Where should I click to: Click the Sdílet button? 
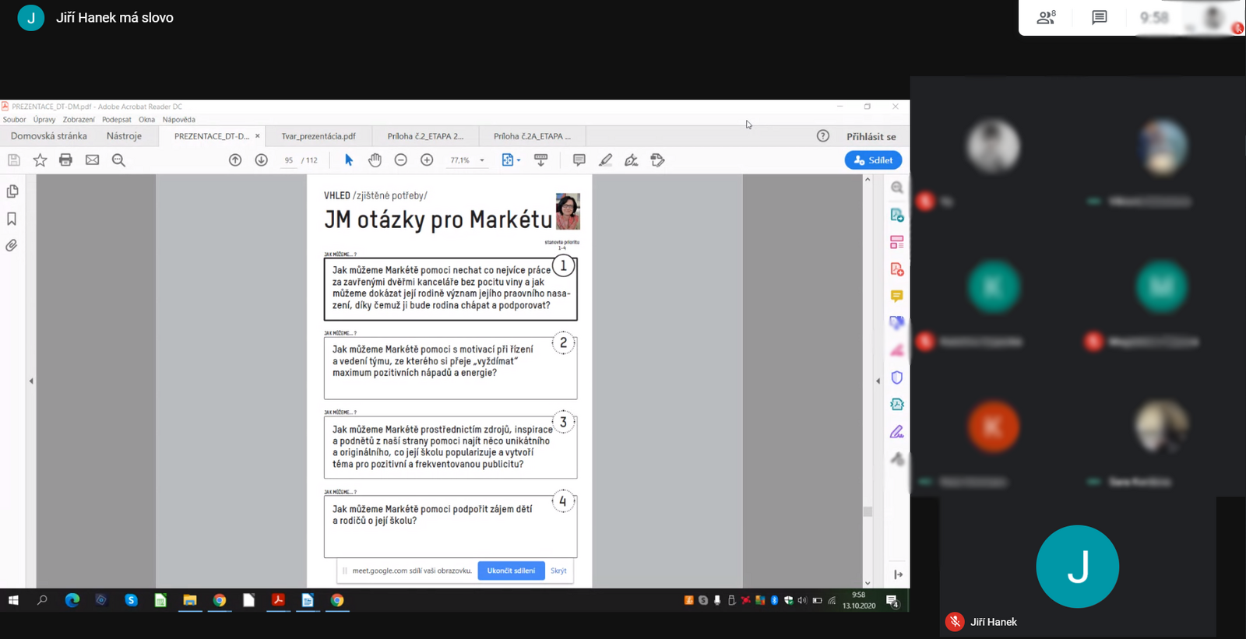(x=873, y=160)
